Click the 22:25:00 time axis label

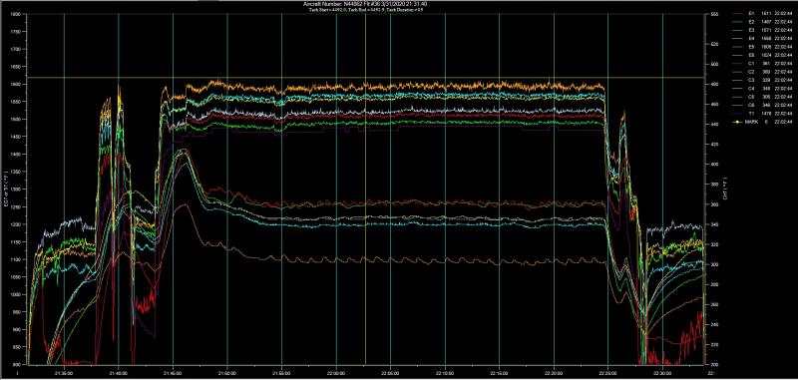[608, 371]
